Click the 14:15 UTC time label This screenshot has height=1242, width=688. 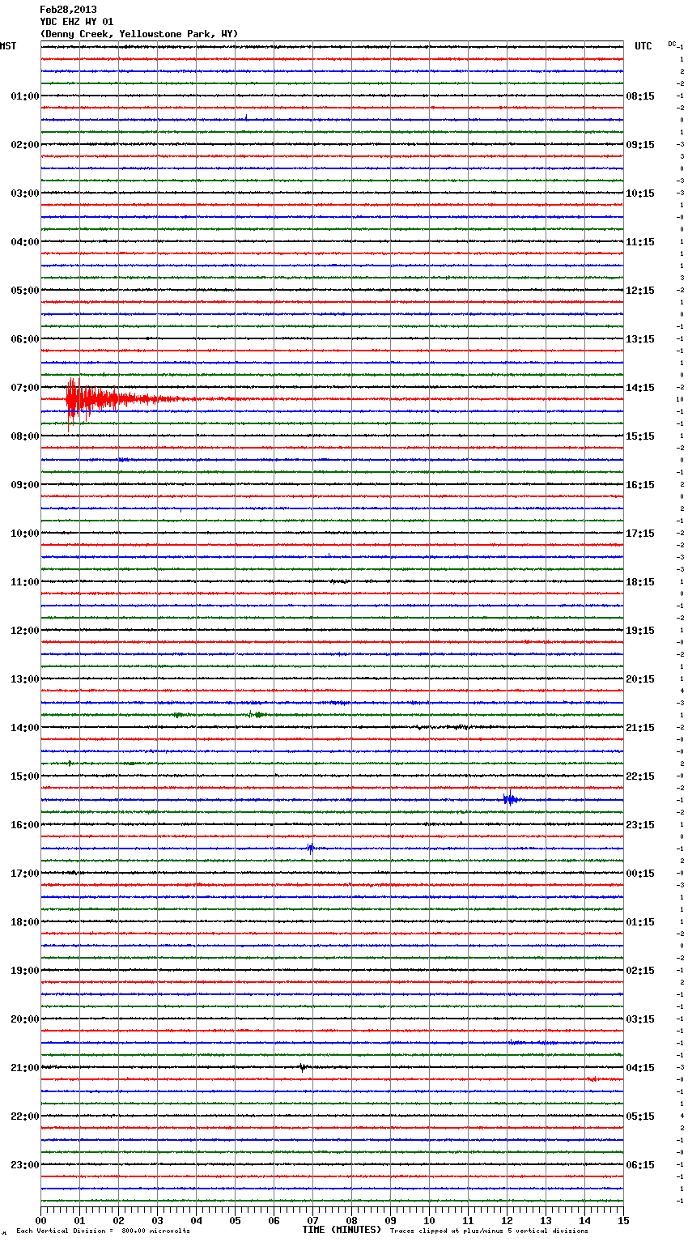[x=640, y=388]
